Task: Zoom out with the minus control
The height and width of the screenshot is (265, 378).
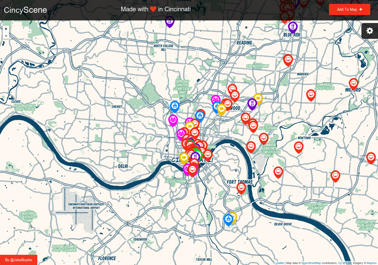Action: (x=6, y=36)
